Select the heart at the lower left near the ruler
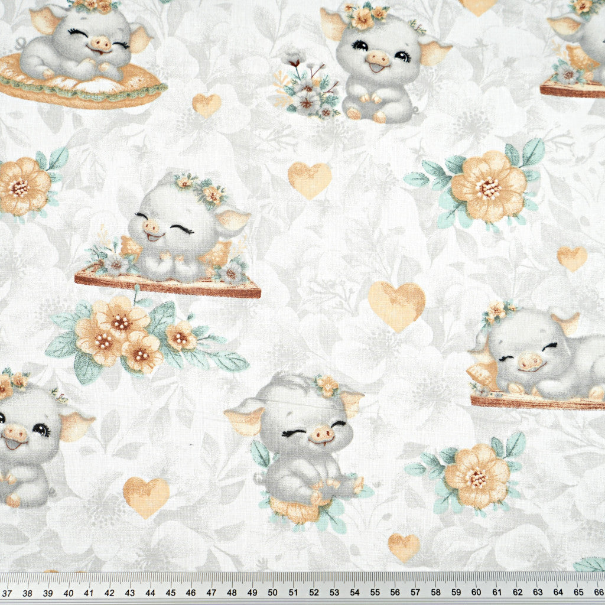 tap(146, 496)
